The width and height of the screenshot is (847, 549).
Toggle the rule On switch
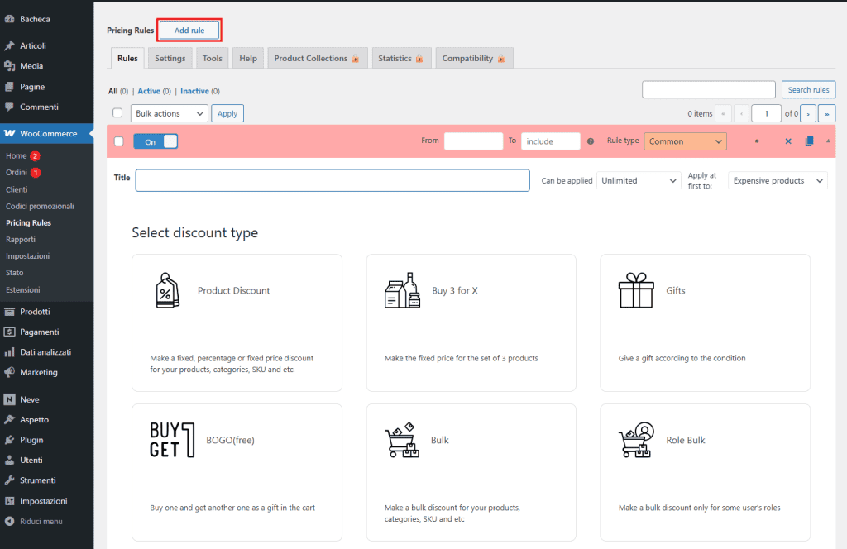pyautogui.click(x=156, y=141)
